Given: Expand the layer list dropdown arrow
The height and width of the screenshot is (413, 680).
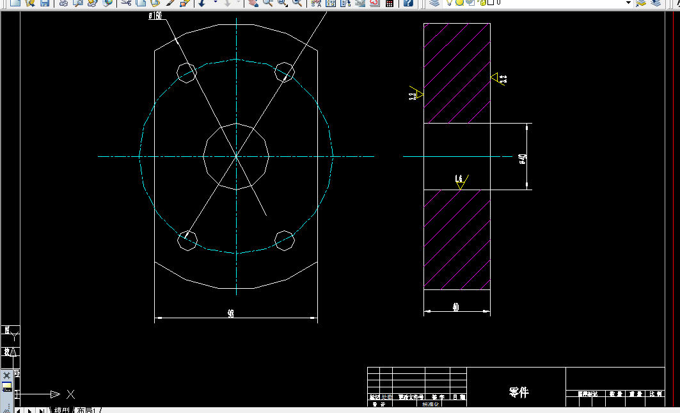Looking at the screenshot, I should coord(628,3).
